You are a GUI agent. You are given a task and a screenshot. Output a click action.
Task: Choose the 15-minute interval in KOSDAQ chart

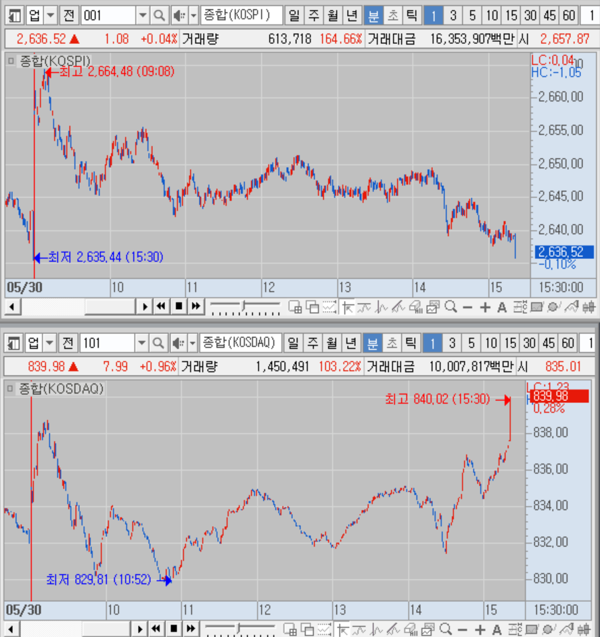tap(510, 344)
